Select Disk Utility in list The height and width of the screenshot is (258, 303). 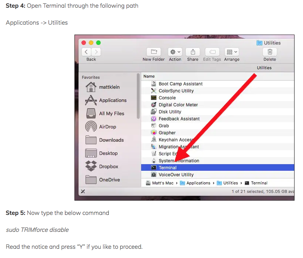pos(217,112)
